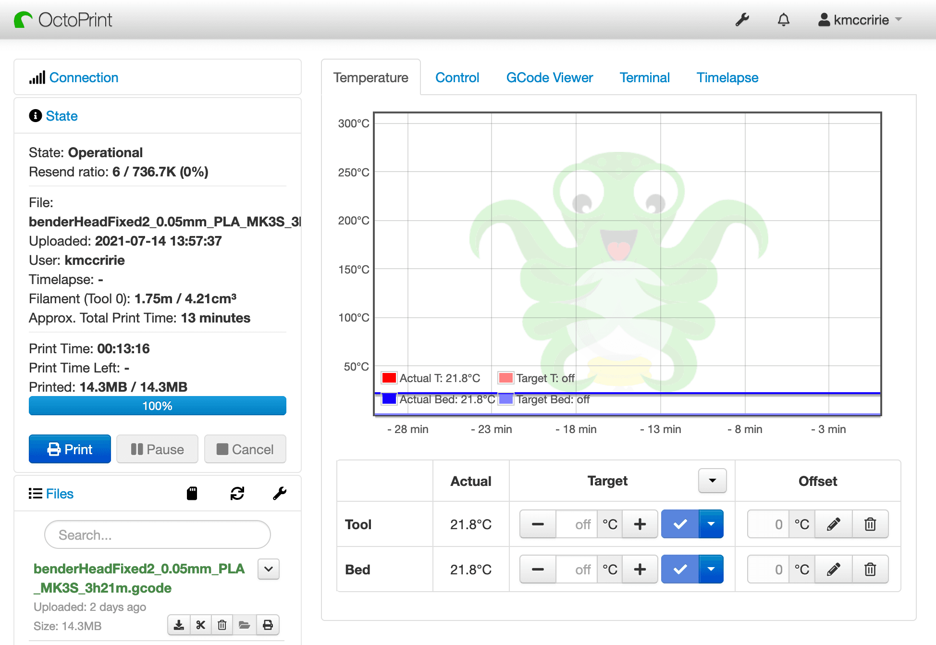Screen dimensions: 936x645
Task: Switch to the GCode Viewer tab
Action: click(x=549, y=77)
